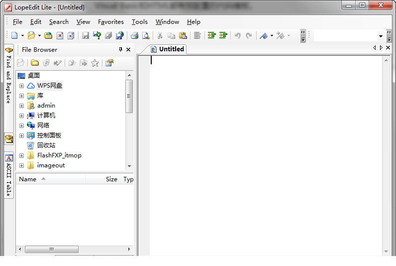The width and height of the screenshot is (396, 266).
Task: Sort file list by Name column
Action: pyautogui.click(x=51, y=179)
